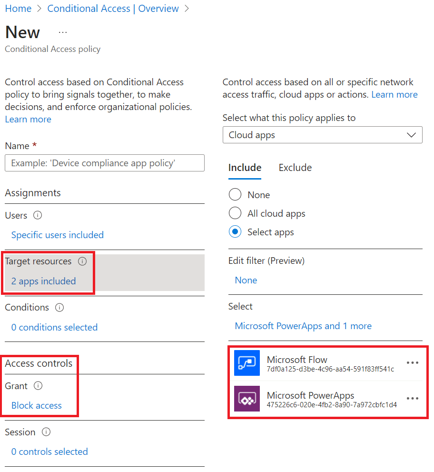Open the Block access grant setting
Image resolution: width=434 pixels, height=472 pixels.
click(x=36, y=405)
